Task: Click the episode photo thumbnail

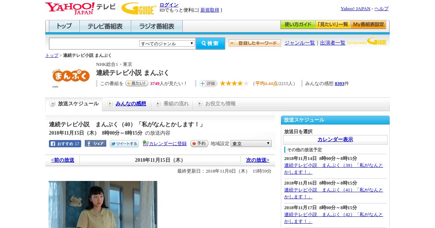Action: coord(103,204)
